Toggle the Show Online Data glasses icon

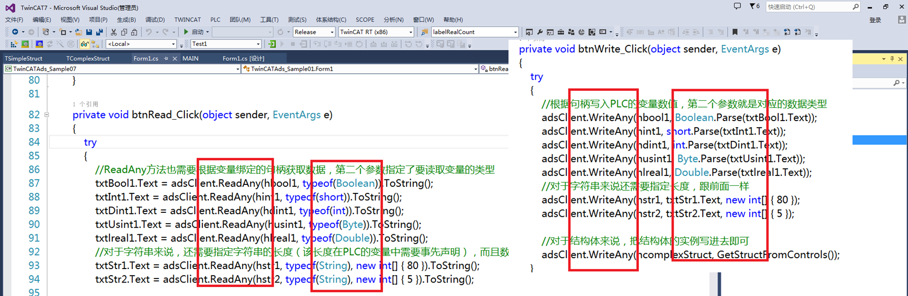click(x=84, y=44)
